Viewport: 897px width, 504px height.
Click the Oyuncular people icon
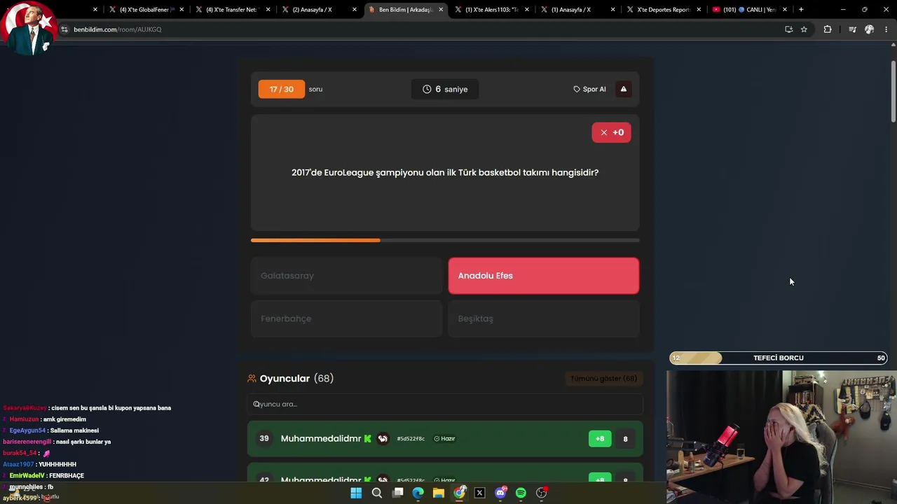pos(252,379)
